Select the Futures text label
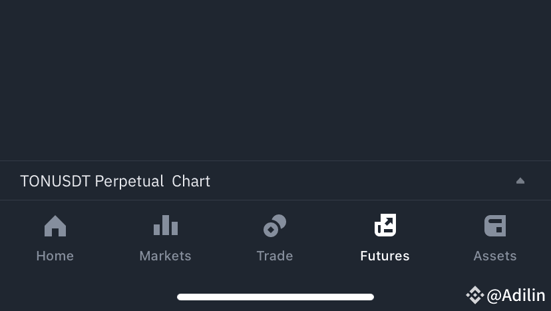The height and width of the screenshot is (311, 551). point(385,256)
